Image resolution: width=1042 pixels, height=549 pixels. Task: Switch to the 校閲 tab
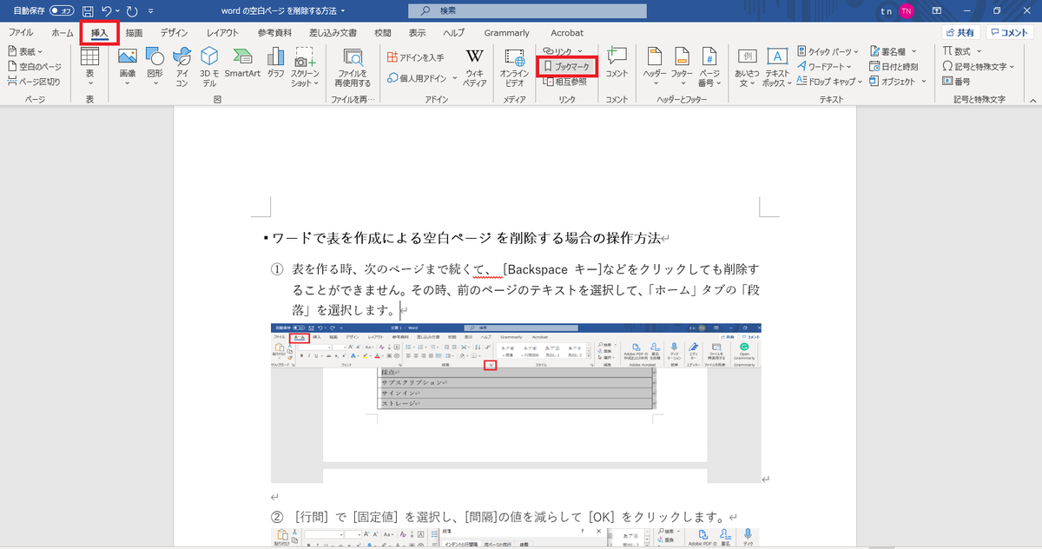383,32
